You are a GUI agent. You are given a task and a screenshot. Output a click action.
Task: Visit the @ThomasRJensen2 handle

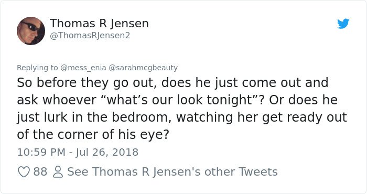coord(90,36)
